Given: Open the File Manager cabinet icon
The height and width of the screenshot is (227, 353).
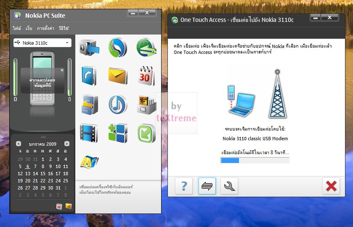Looking at the screenshot, I should point(89,104).
